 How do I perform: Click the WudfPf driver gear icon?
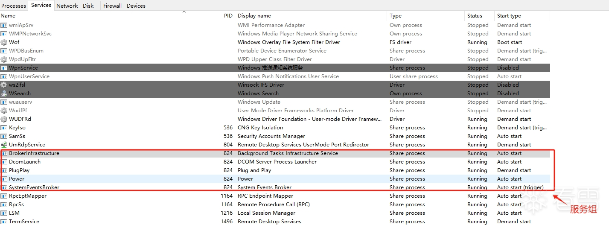pos(4,111)
